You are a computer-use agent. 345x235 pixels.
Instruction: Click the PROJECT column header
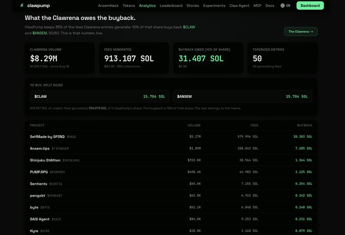(37, 125)
